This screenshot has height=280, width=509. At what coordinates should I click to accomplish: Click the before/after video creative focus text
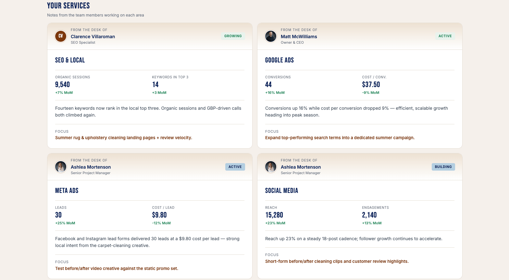point(117,268)
